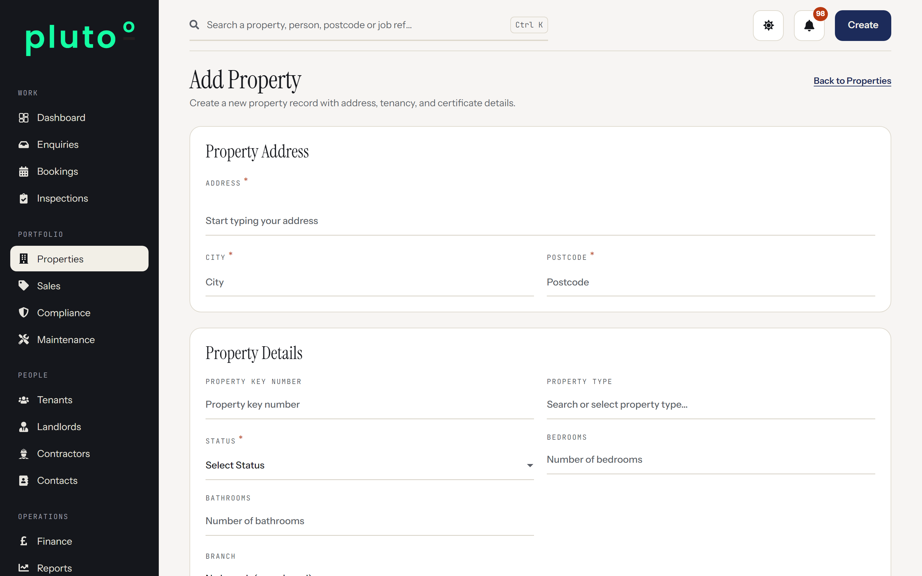Open Dashboard in the sidebar
922x576 pixels.
click(x=79, y=118)
